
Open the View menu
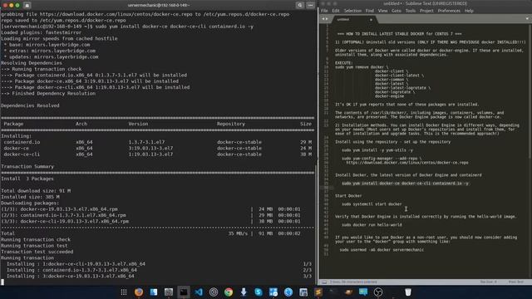coord(382,11)
